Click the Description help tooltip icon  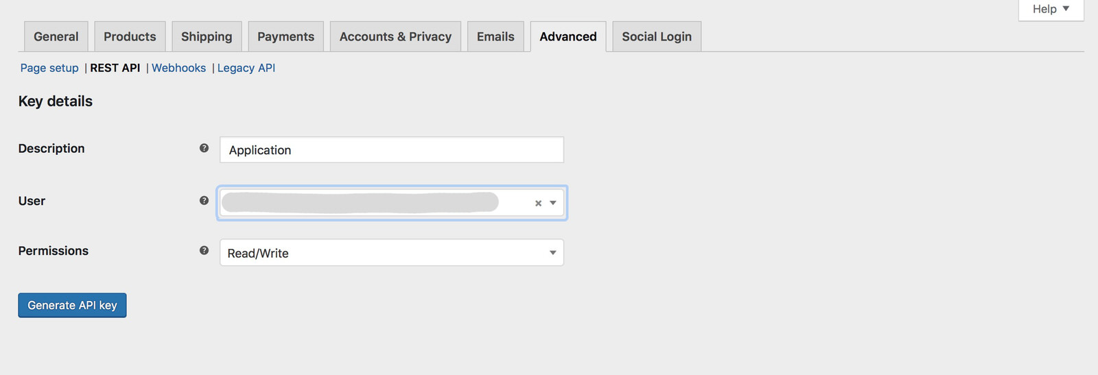(204, 148)
